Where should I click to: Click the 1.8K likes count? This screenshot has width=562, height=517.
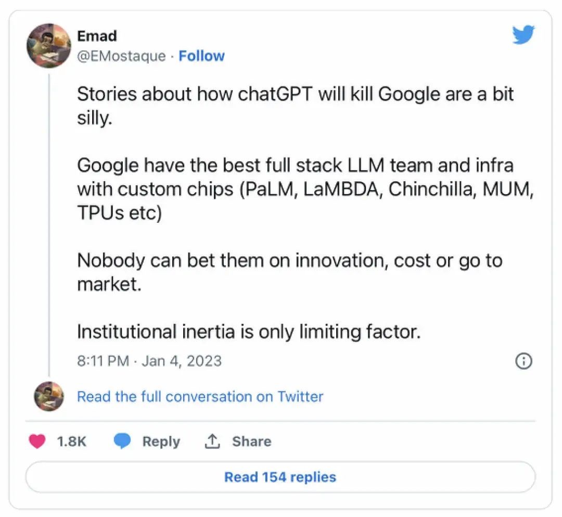coord(71,442)
